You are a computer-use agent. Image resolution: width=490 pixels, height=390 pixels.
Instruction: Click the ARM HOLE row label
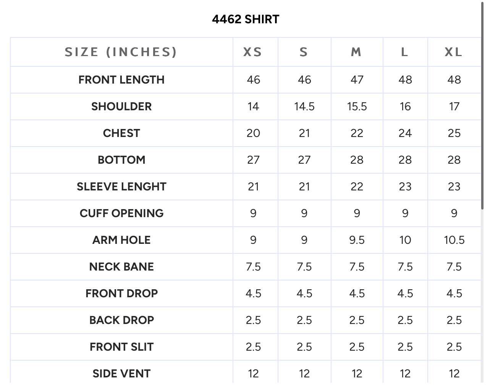click(x=121, y=240)
